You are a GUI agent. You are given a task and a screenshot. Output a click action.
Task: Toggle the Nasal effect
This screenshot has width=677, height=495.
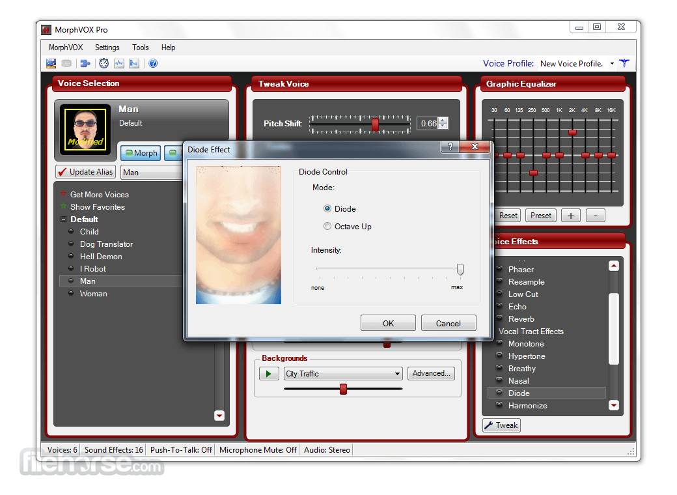499,380
